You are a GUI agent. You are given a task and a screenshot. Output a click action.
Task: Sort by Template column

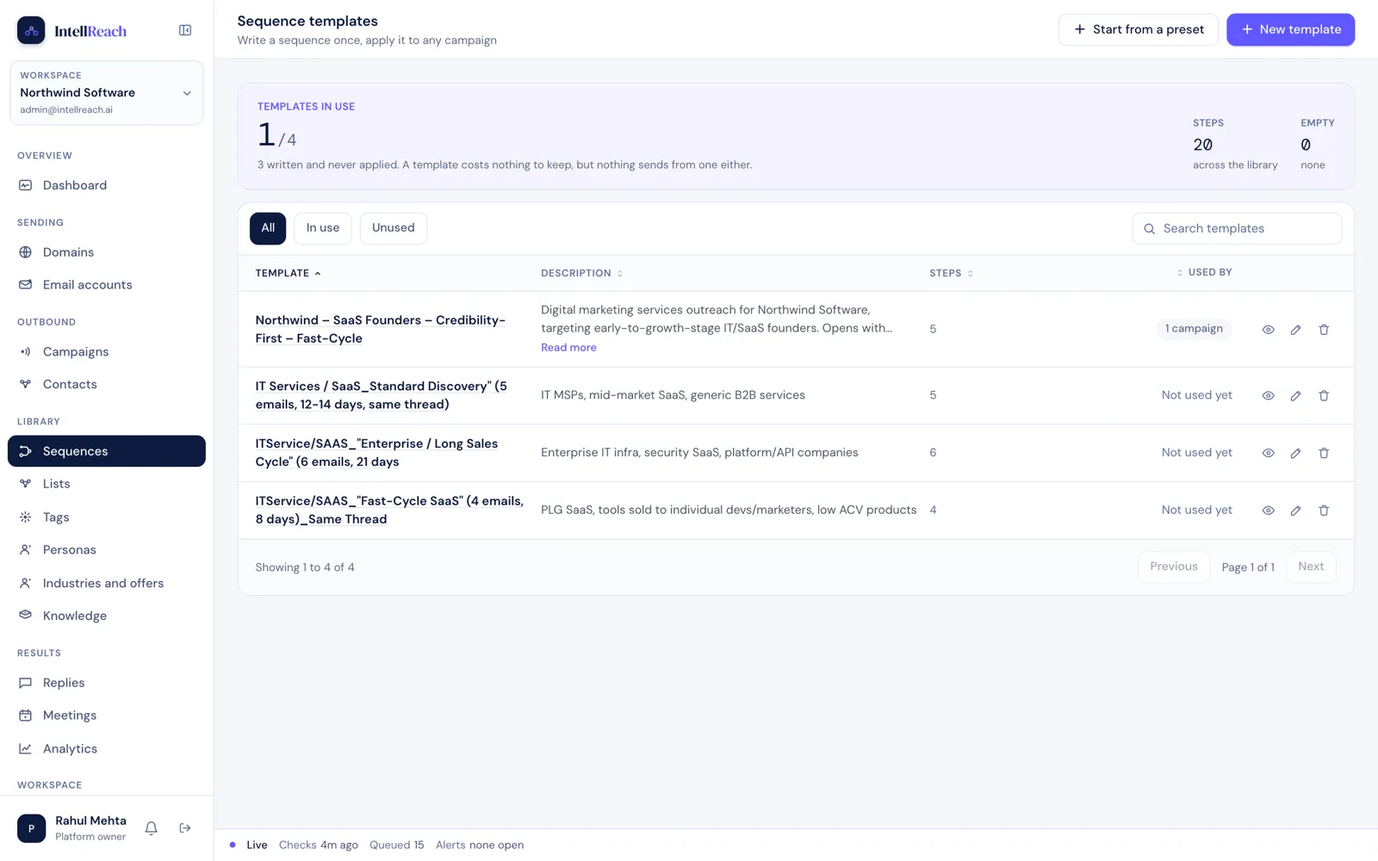coord(288,273)
